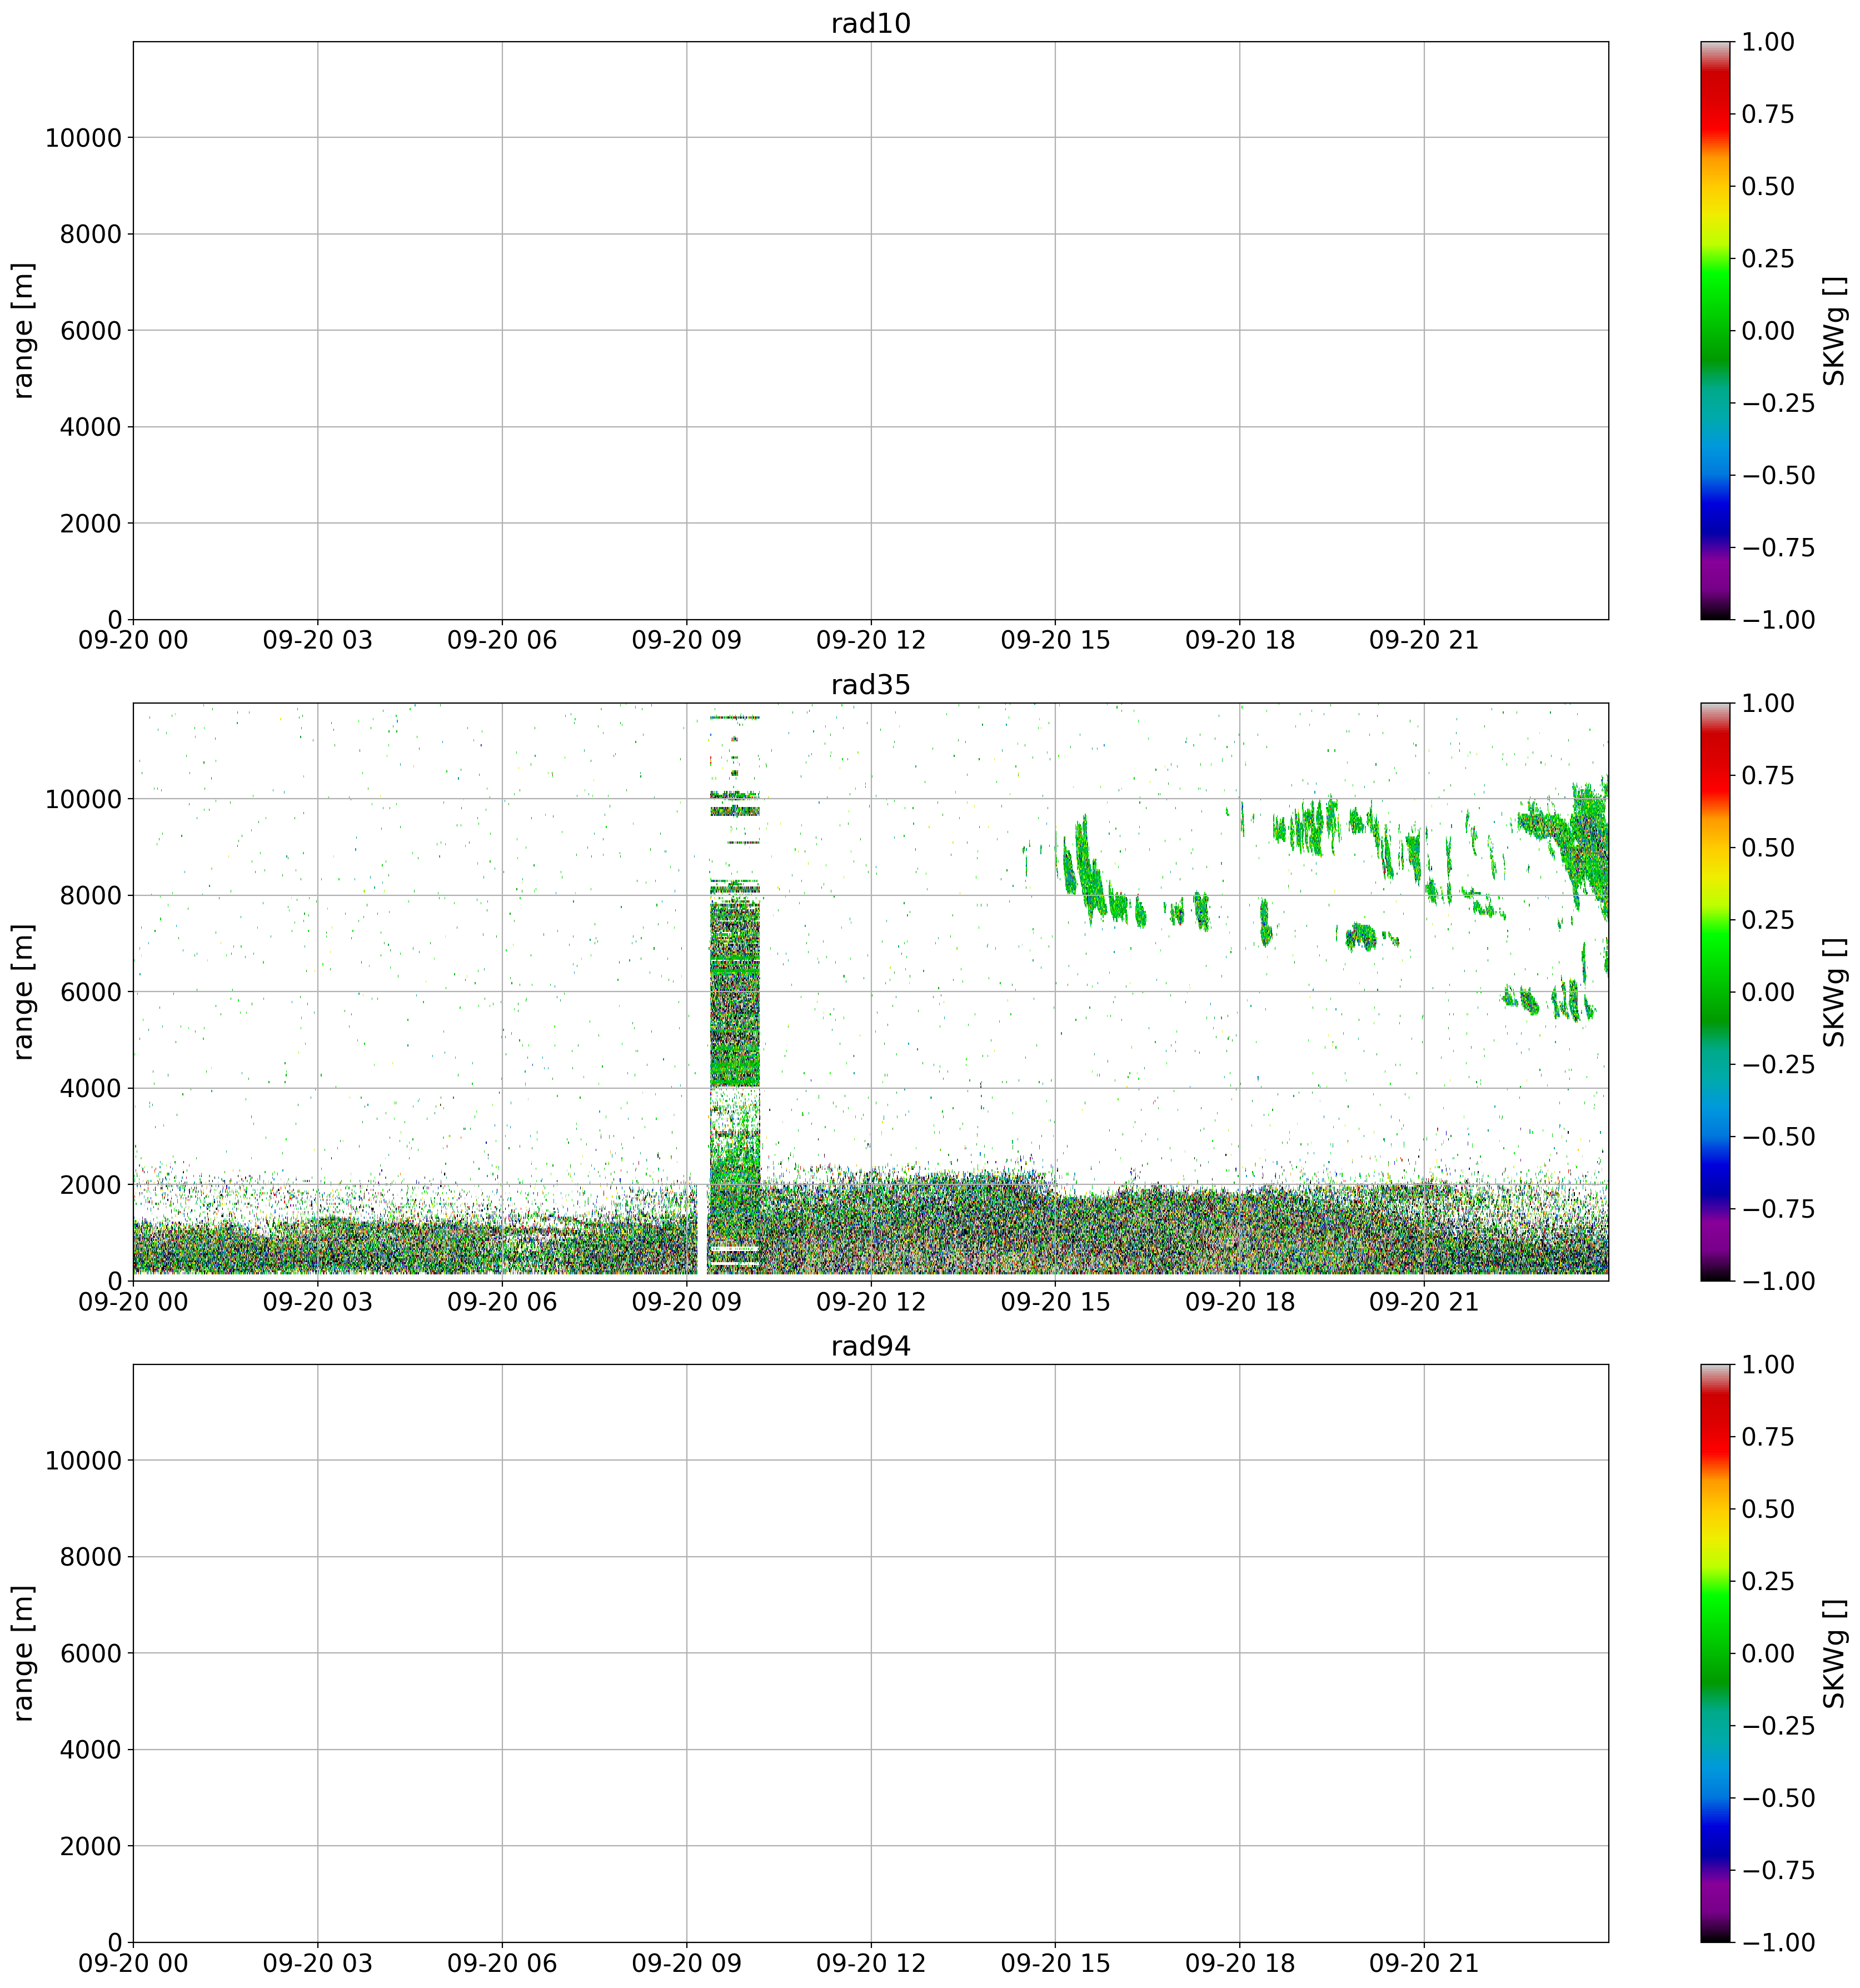Click the range [m] label on the rad35 axis
This screenshot has width=1860, height=1988.
24,991
